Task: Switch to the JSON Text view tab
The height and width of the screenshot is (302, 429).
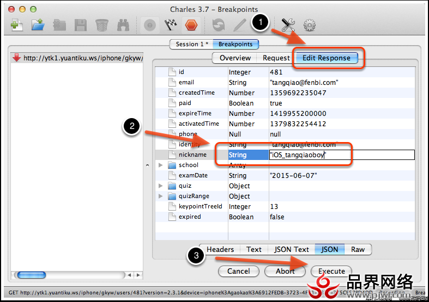Action: (x=292, y=249)
